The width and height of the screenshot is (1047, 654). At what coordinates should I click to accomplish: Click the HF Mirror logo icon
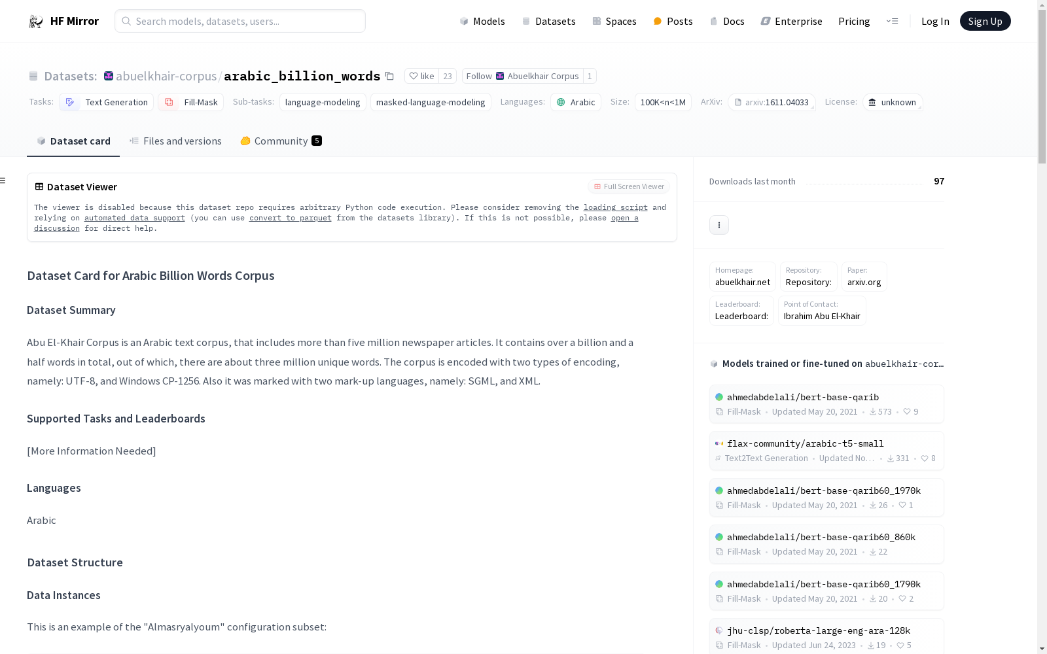[x=36, y=22]
